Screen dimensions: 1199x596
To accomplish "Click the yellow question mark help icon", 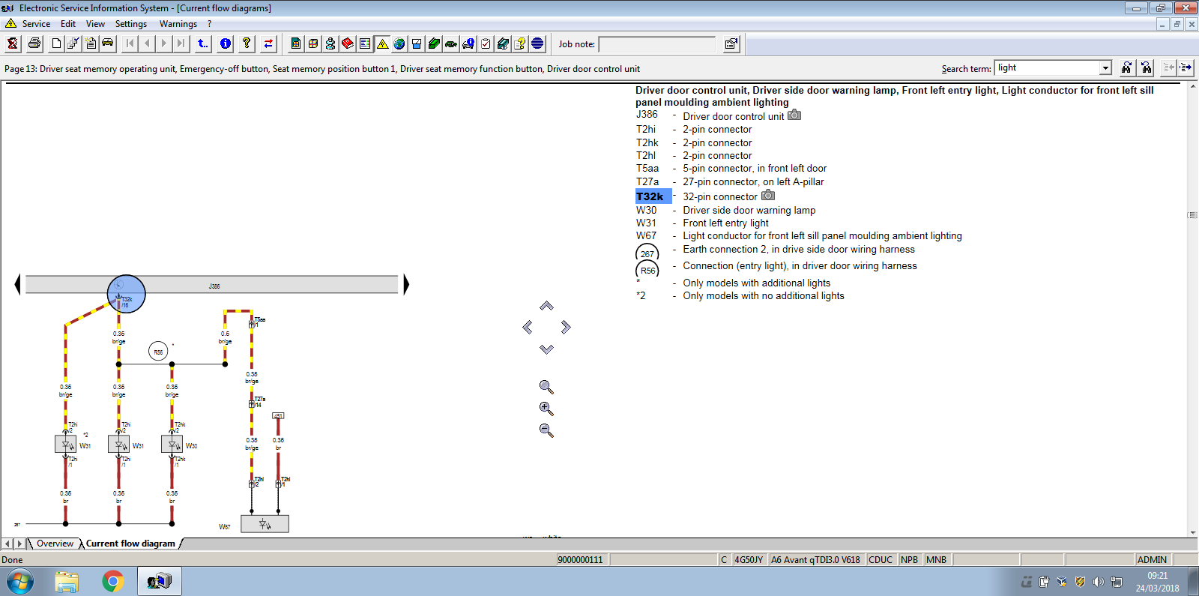I will [x=247, y=43].
